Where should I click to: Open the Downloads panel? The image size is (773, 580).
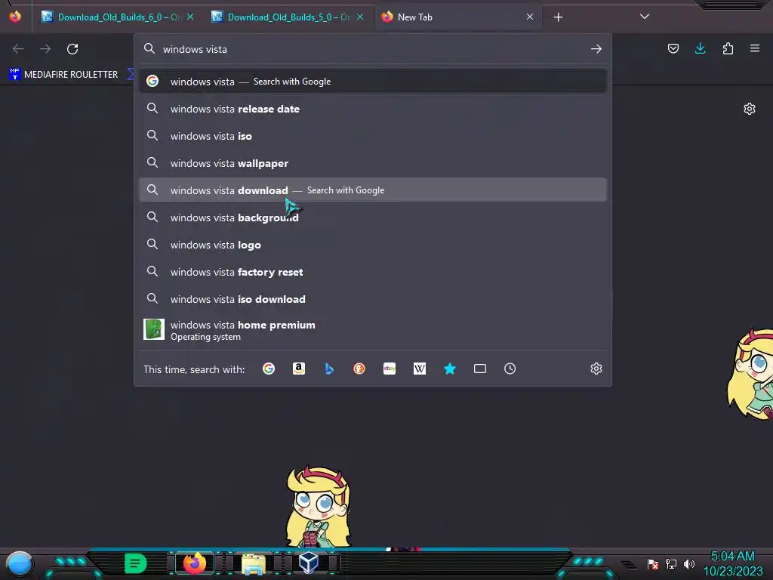pyautogui.click(x=700, y=48)
